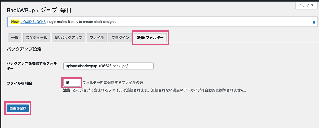This screenshot has height=128, width=319.
Task: Click the 注意 note below file count
Action: coord(155,90)
